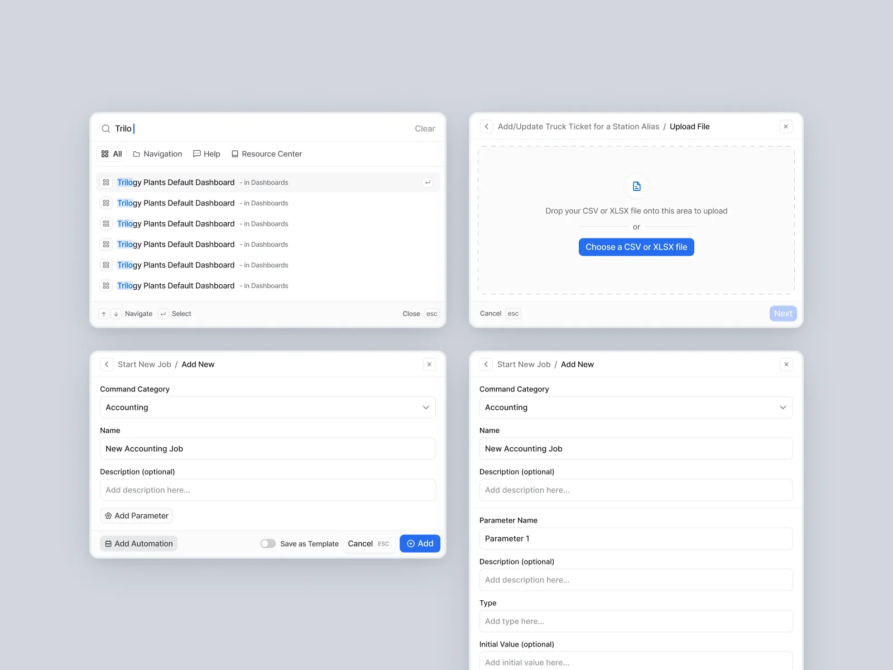Image resolution: width=893 pixels, height=670 pixels.
Task: Close the search palette via Close button
Action: click(x=411, y=314)
